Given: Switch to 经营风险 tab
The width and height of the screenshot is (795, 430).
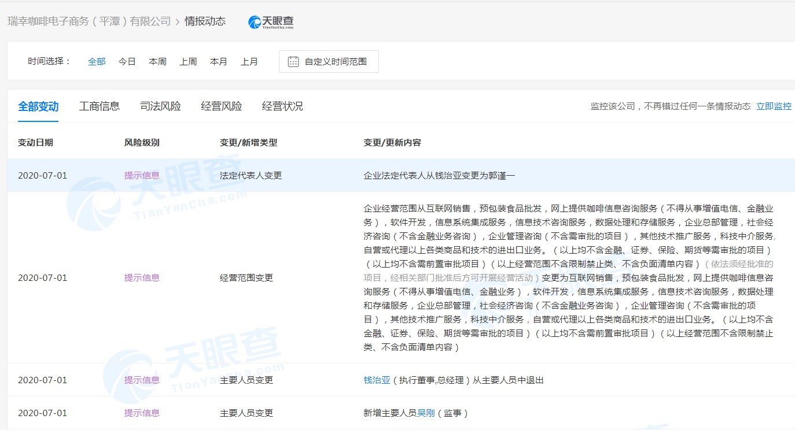Looking at the screenshot, I should point(222,106).
